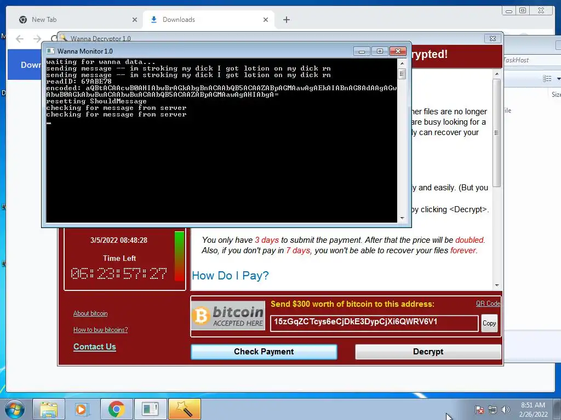561x420 pixels.
Task: Switch to the Downloads browser tab
Action: pyautogui.click(x=209, y=20)
